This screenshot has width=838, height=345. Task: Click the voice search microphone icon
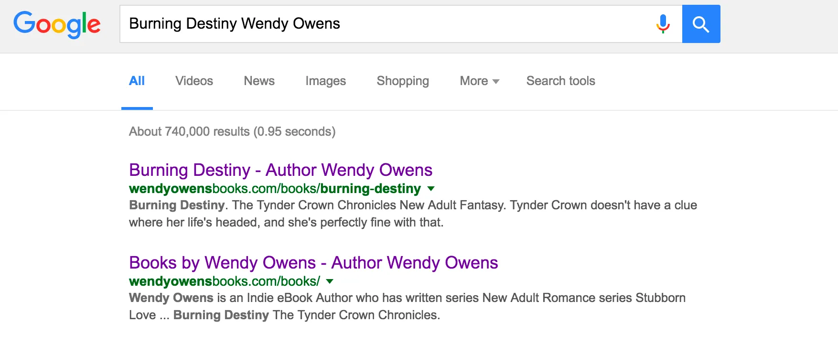point(663,24)
